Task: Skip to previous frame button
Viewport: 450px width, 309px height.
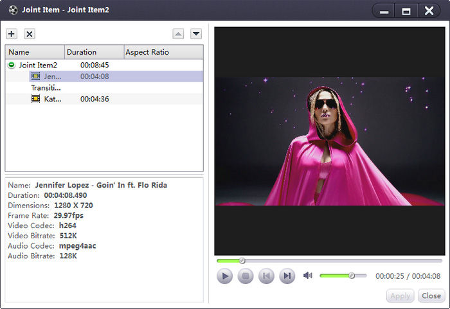Action: 266,276
